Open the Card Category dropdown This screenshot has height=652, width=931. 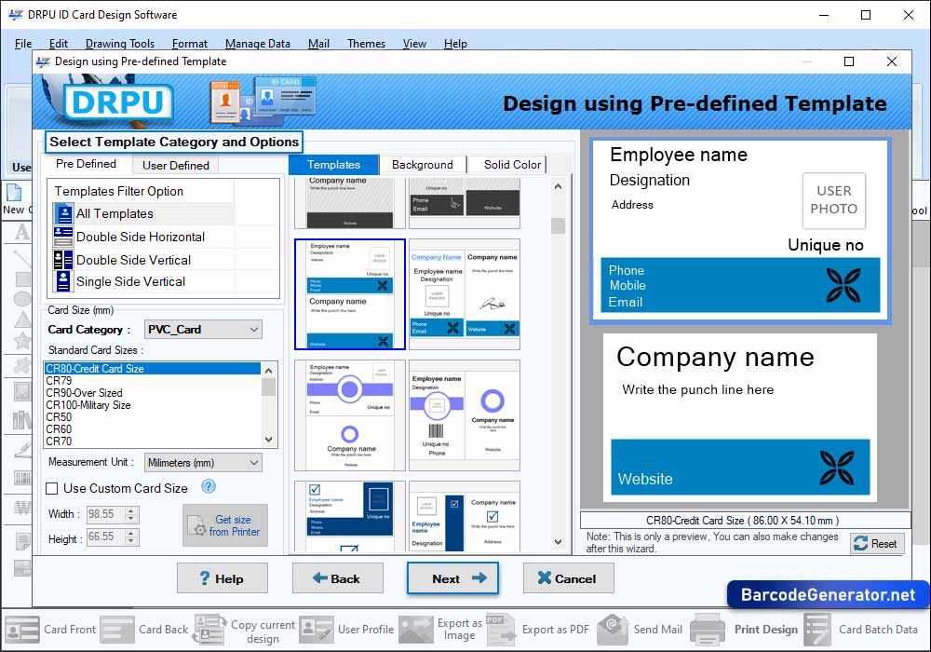(203, 330)
